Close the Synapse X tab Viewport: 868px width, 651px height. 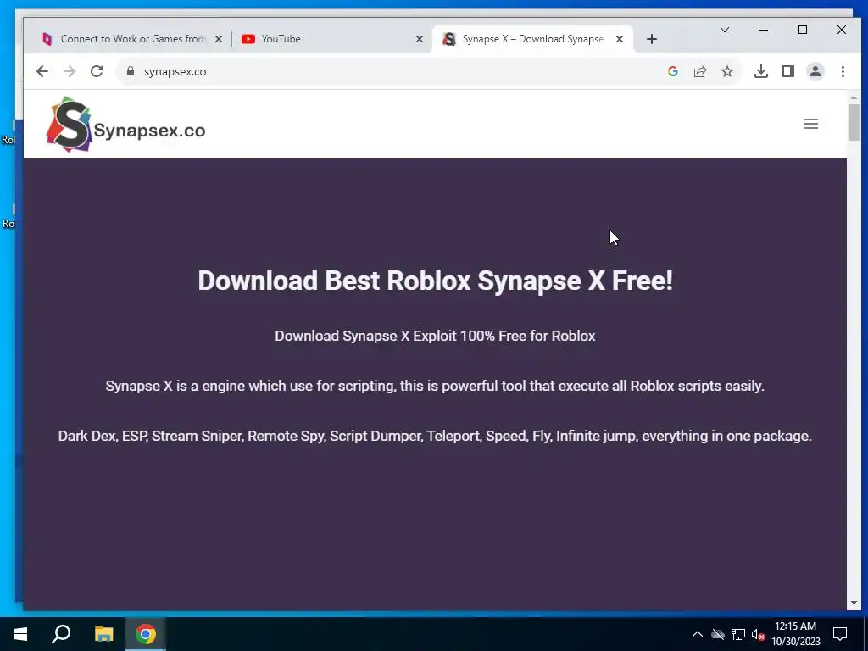pyautogui.click(x=620, y=39)
